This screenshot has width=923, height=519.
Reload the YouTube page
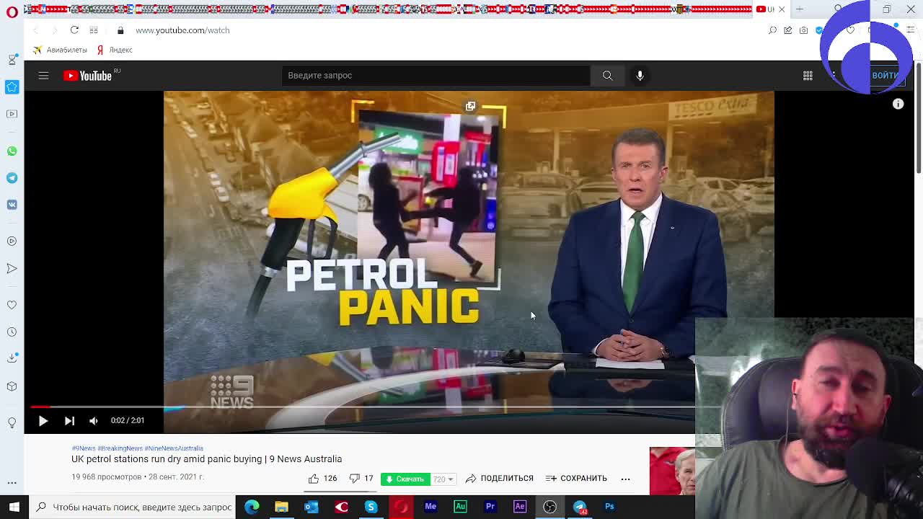tap(74, 30)
